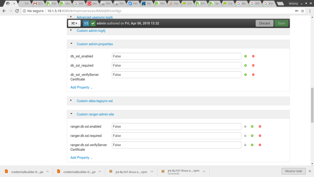
Task: Reload the page
Action: [17, 11]
